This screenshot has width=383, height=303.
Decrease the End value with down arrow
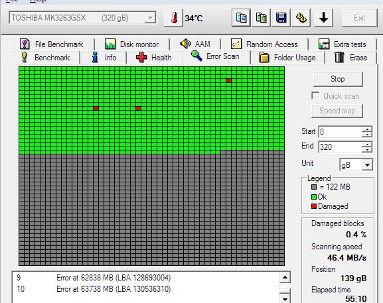pyautogui.click(x=366, y=150)
